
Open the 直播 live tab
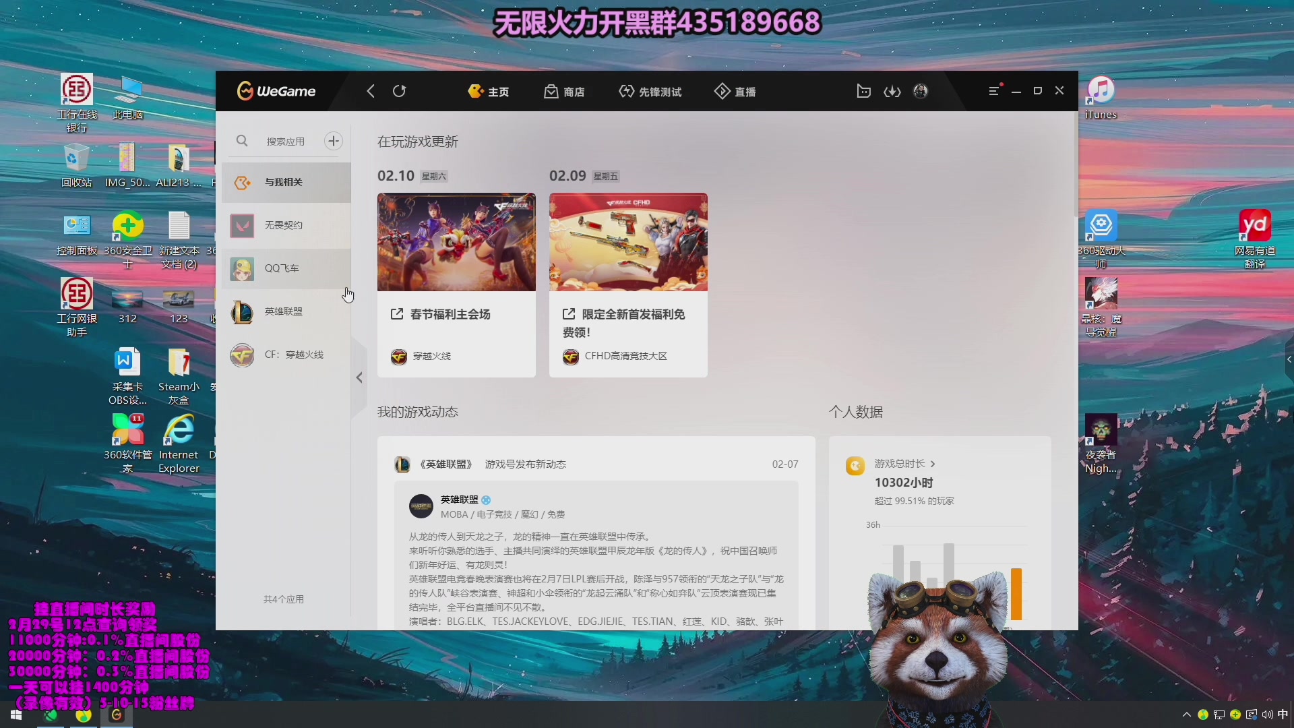735,91
